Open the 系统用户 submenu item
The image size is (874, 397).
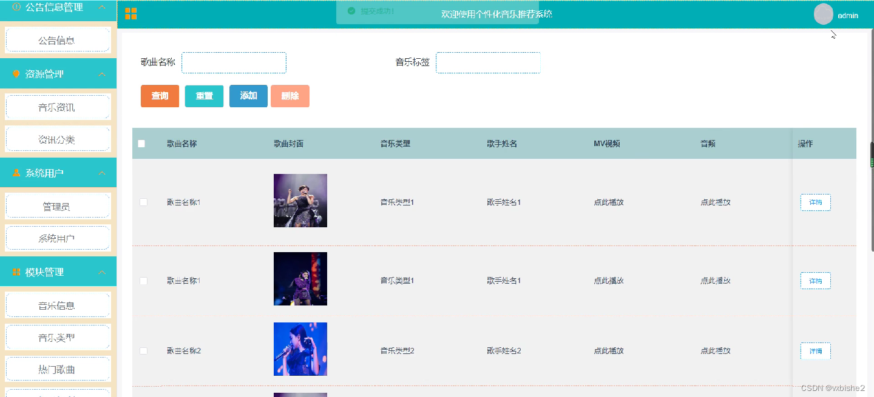[x=58, y=238]
